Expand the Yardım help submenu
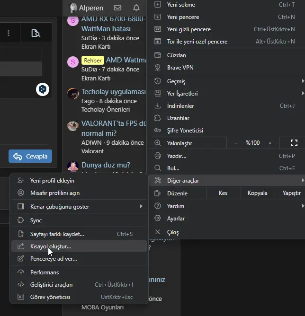The width and height of the screenshot is (305, 316). (227, 206)
